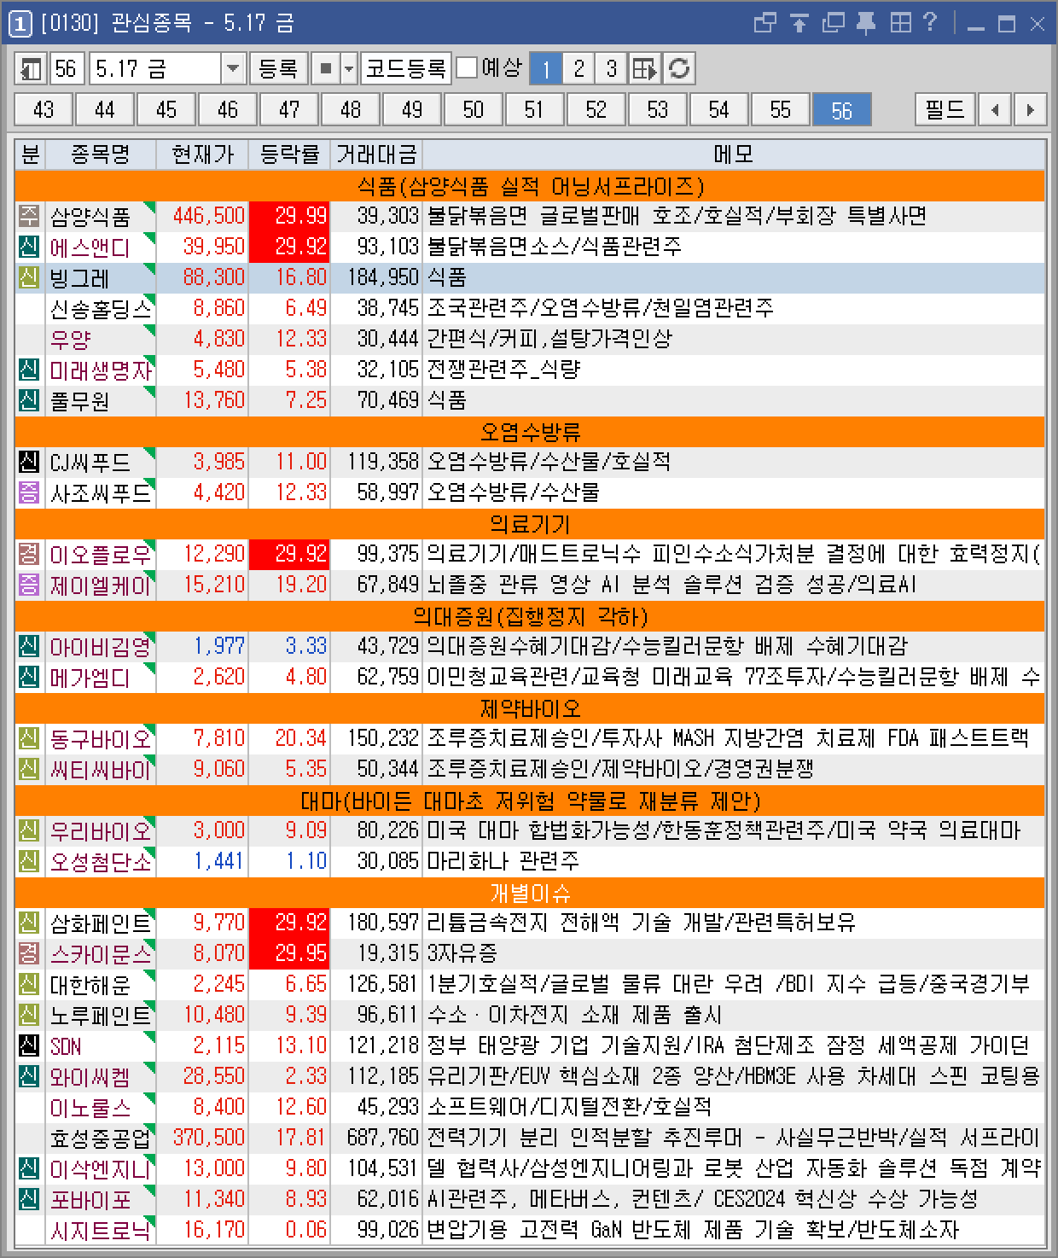The height and width of the screenshot is (1258, 1058).
Task: Click the pushpin icon in the title bar
Action: [866, 23]
